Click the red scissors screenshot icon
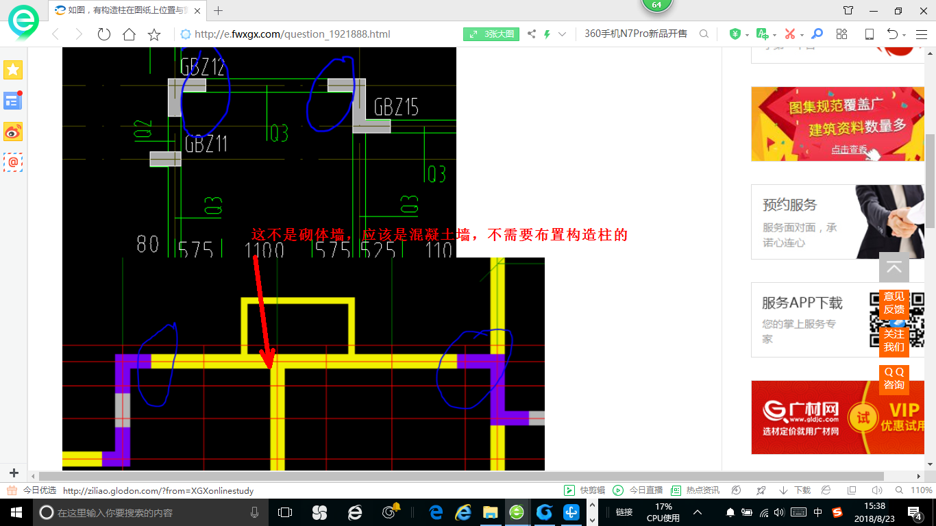The height and width of the screenshot is (526, 936). click(x=790, y=34)
